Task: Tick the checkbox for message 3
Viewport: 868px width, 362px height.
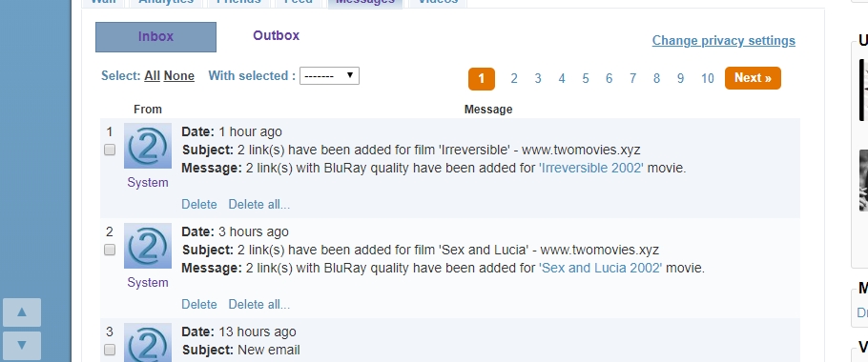Action: (x=110, y=350)
